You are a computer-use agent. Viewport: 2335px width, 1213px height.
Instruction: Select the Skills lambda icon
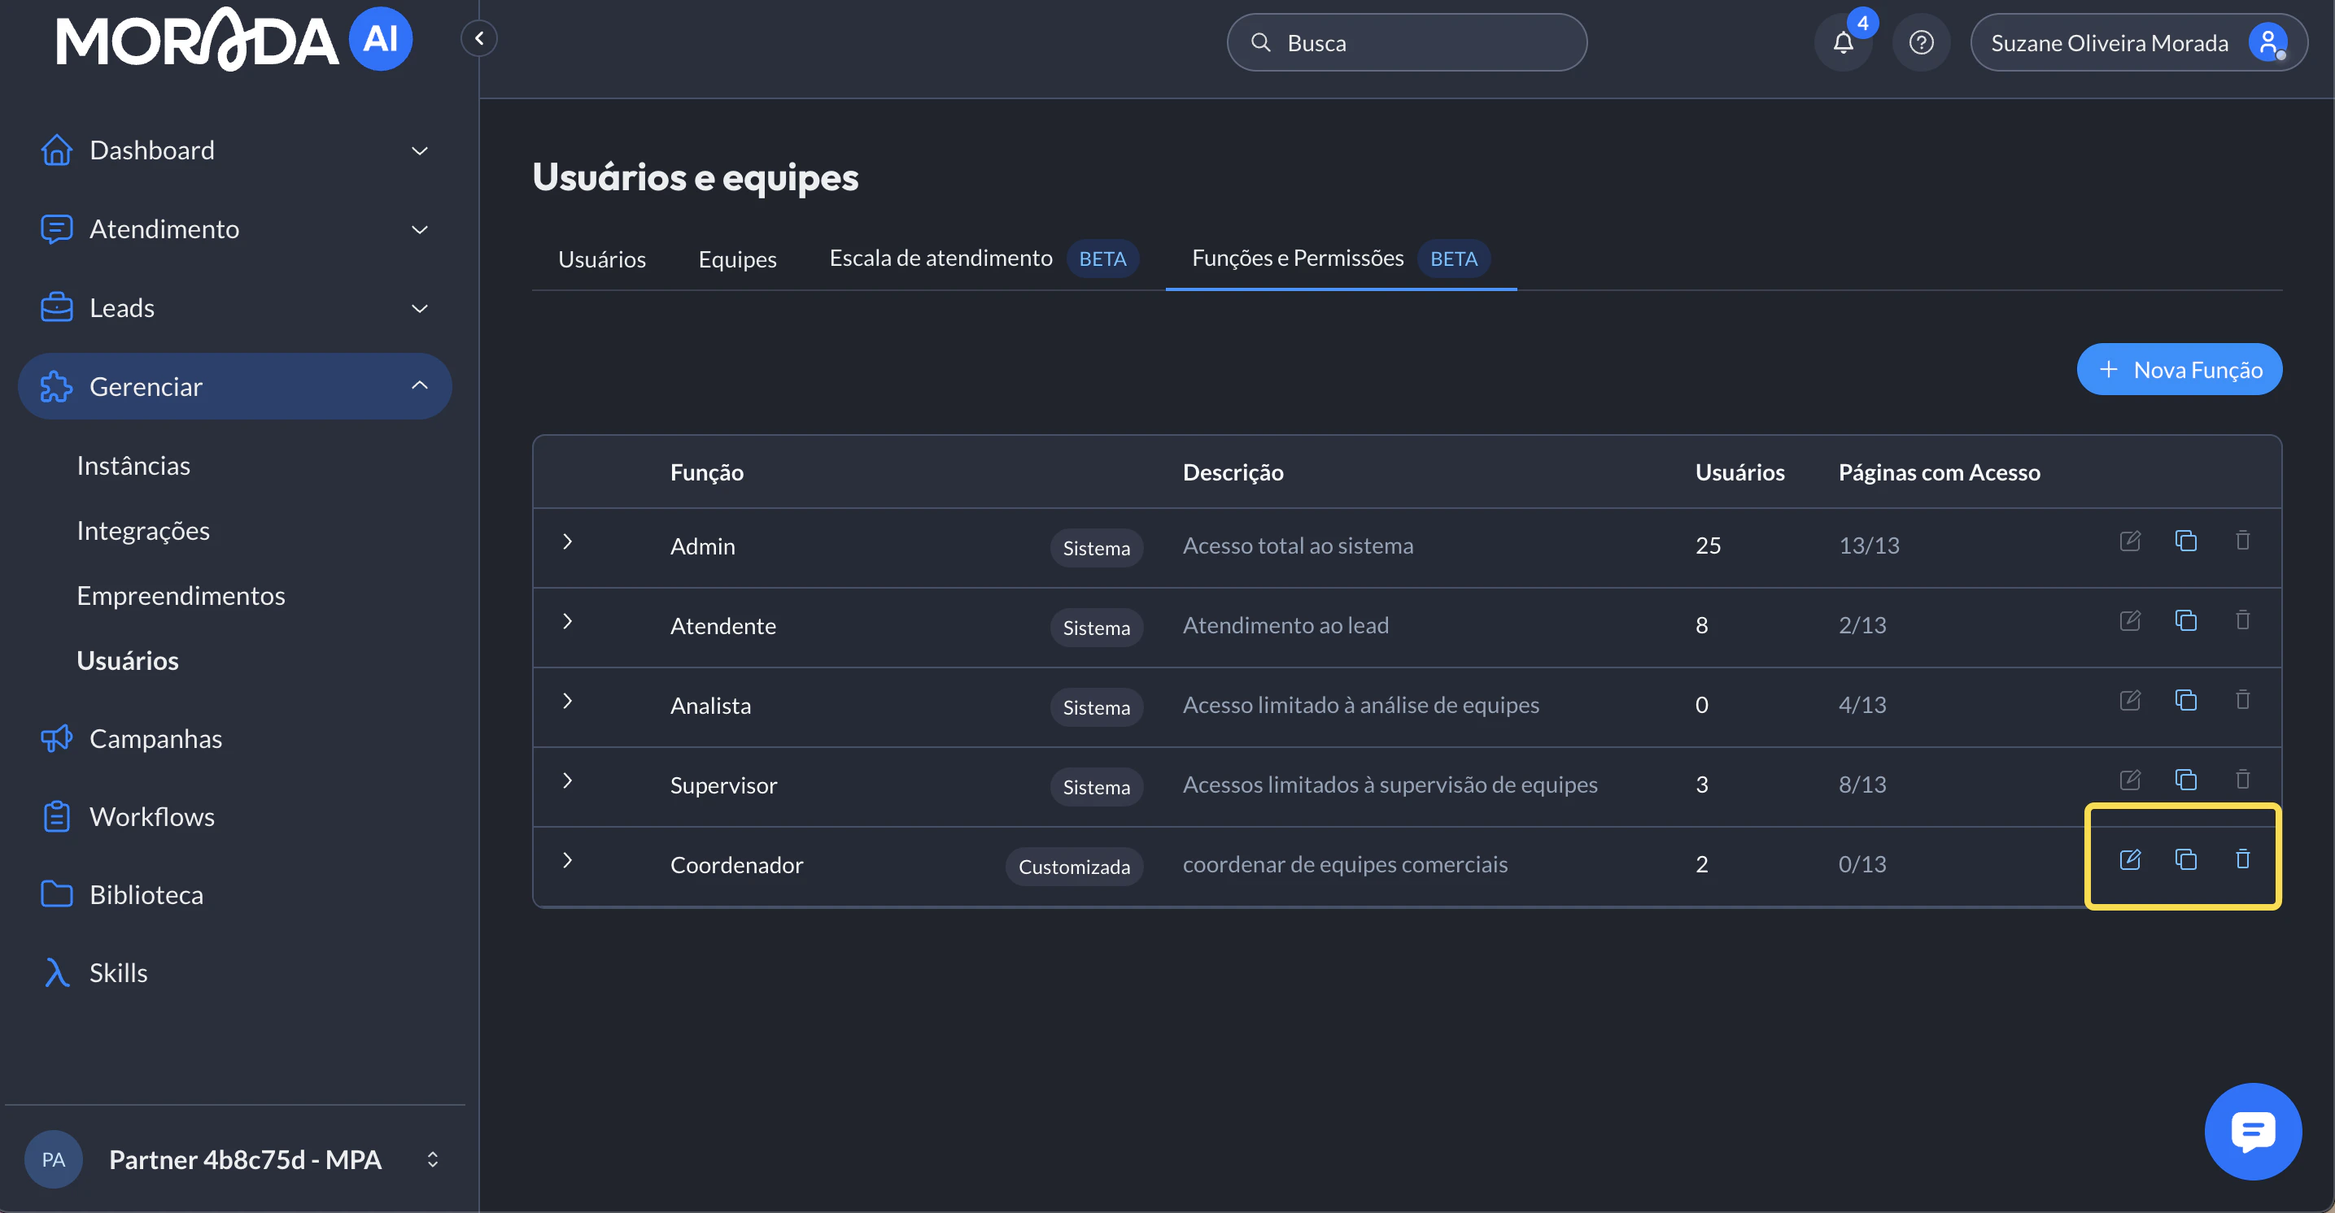(56, 972)
